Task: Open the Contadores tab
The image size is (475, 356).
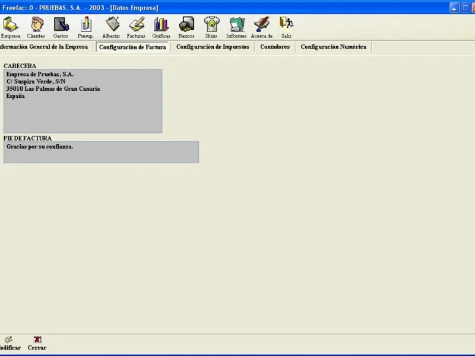Action: tap(275, 47)
